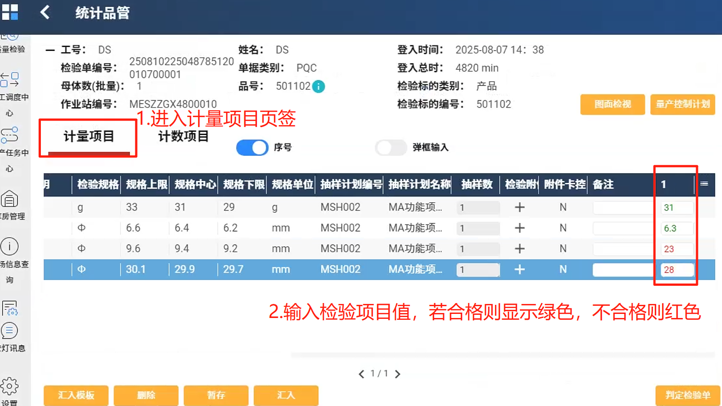Image resolution: width=722 pixels, height=406 pixels.
Task: Click the 6.4 spec center cell
Action: pos(182,228)
